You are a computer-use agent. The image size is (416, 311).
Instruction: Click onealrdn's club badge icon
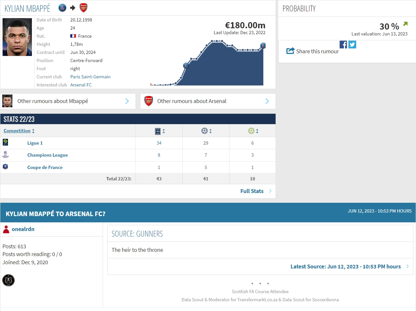pos(8,280)
